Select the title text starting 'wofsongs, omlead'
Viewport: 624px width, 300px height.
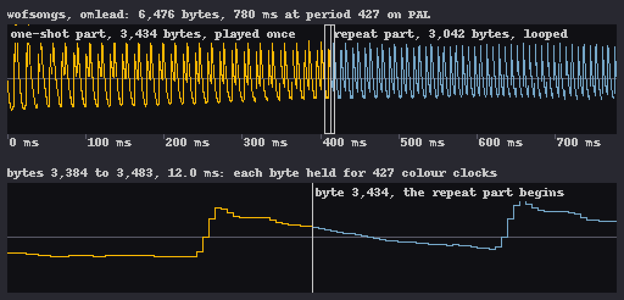pyautogui.click(x=219, y=15)
